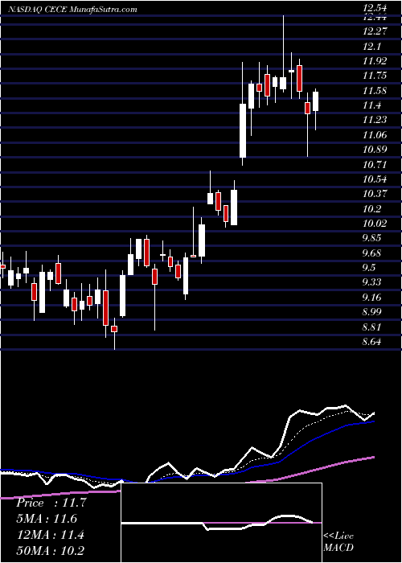Select the 8.99 price axis label

point(371,312)
